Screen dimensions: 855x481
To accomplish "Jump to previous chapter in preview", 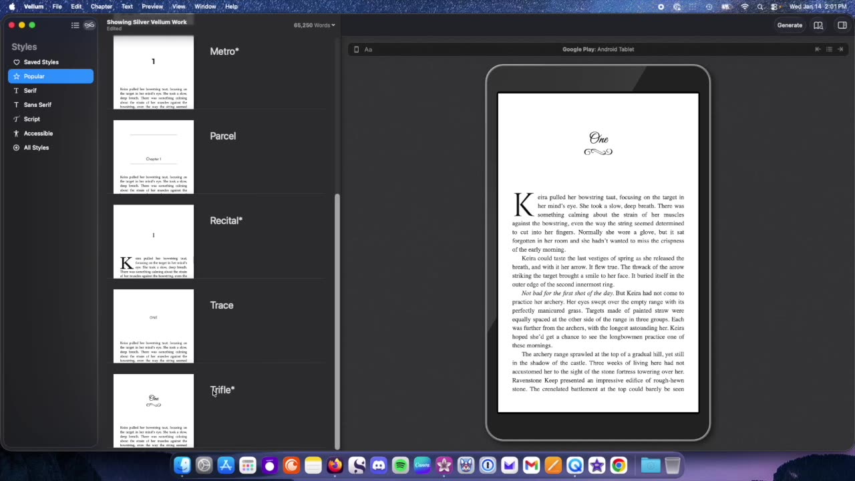I will click(818, 49).
